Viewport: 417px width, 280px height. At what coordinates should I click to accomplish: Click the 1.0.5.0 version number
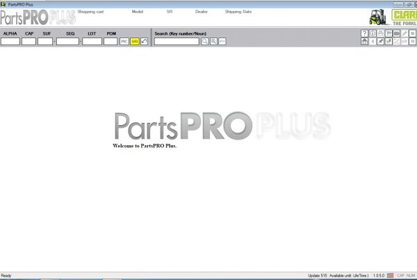point(379,275)
